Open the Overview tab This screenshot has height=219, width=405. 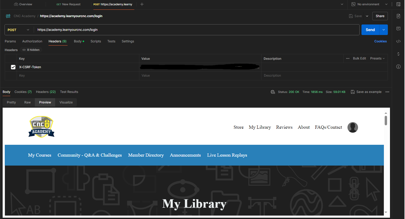[x=23, y=4]
